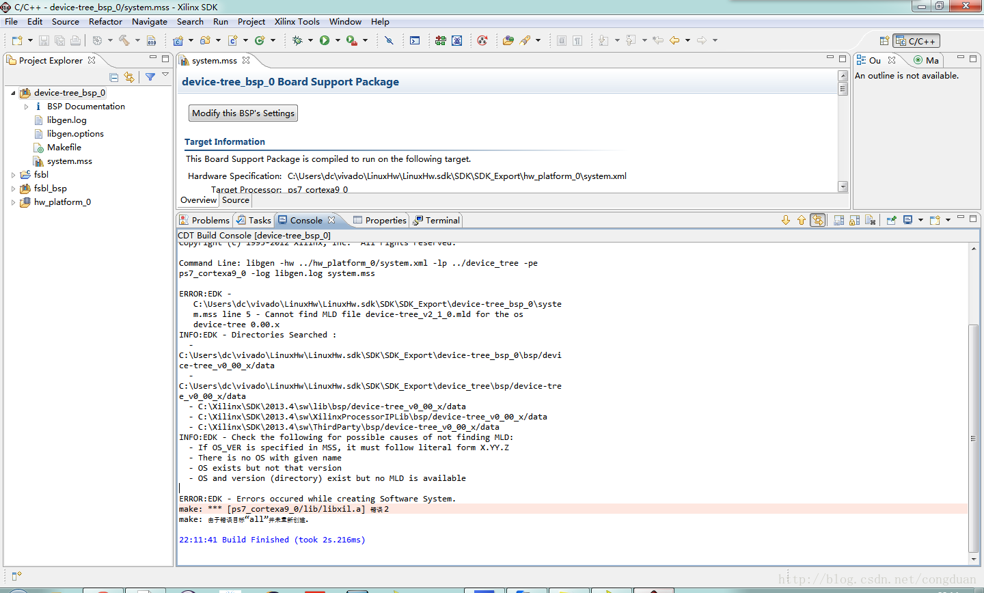
Task: Click the External Tools run icon
Action: click(x=352, y=40)
